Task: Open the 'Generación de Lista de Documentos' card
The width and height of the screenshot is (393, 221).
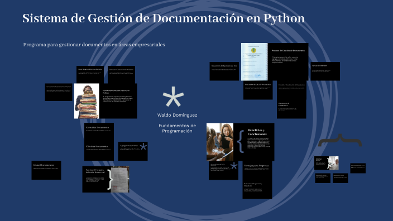Action: 258,90
